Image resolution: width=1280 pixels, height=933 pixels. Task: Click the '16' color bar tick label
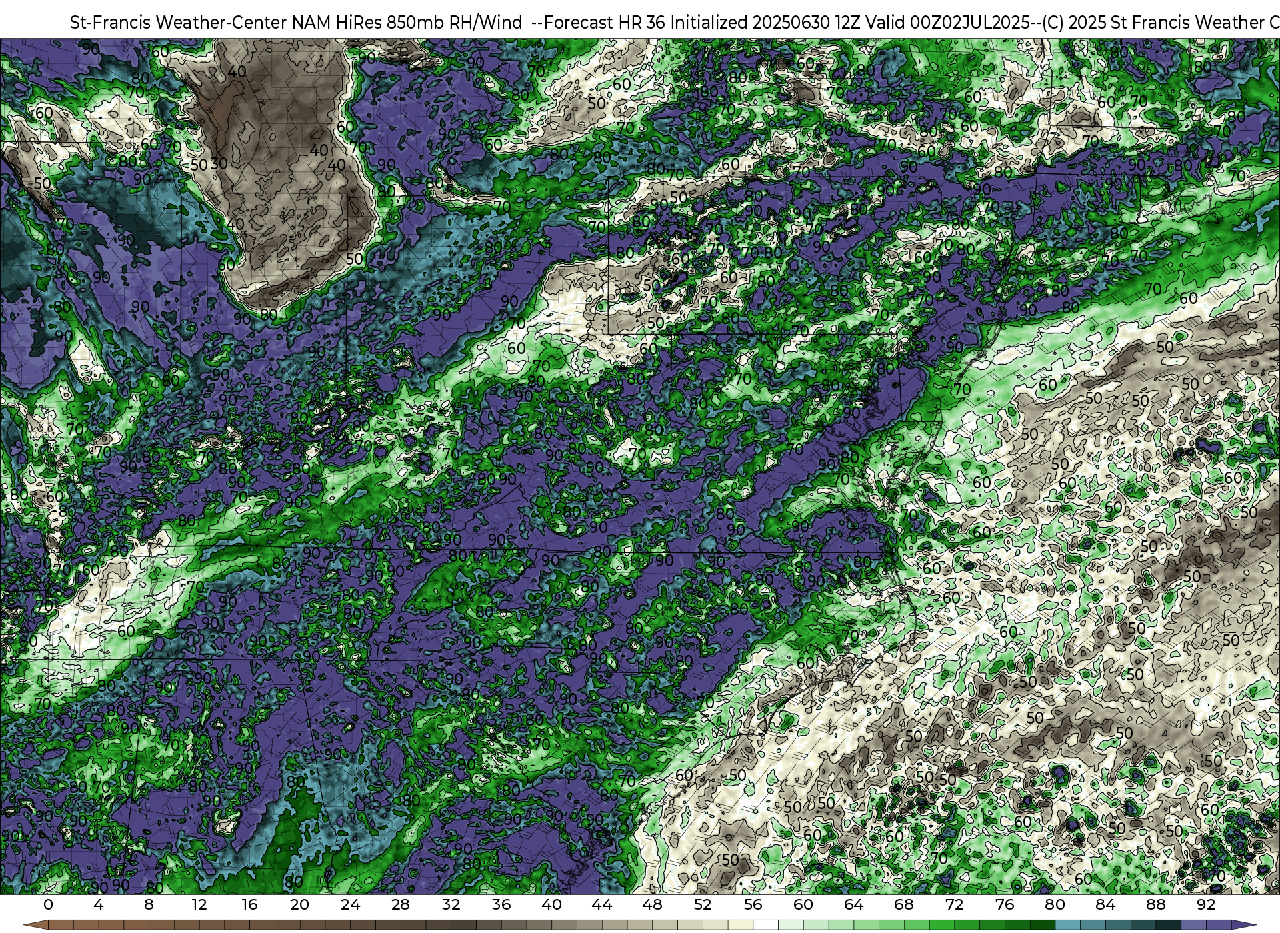(x=249, y=904)
